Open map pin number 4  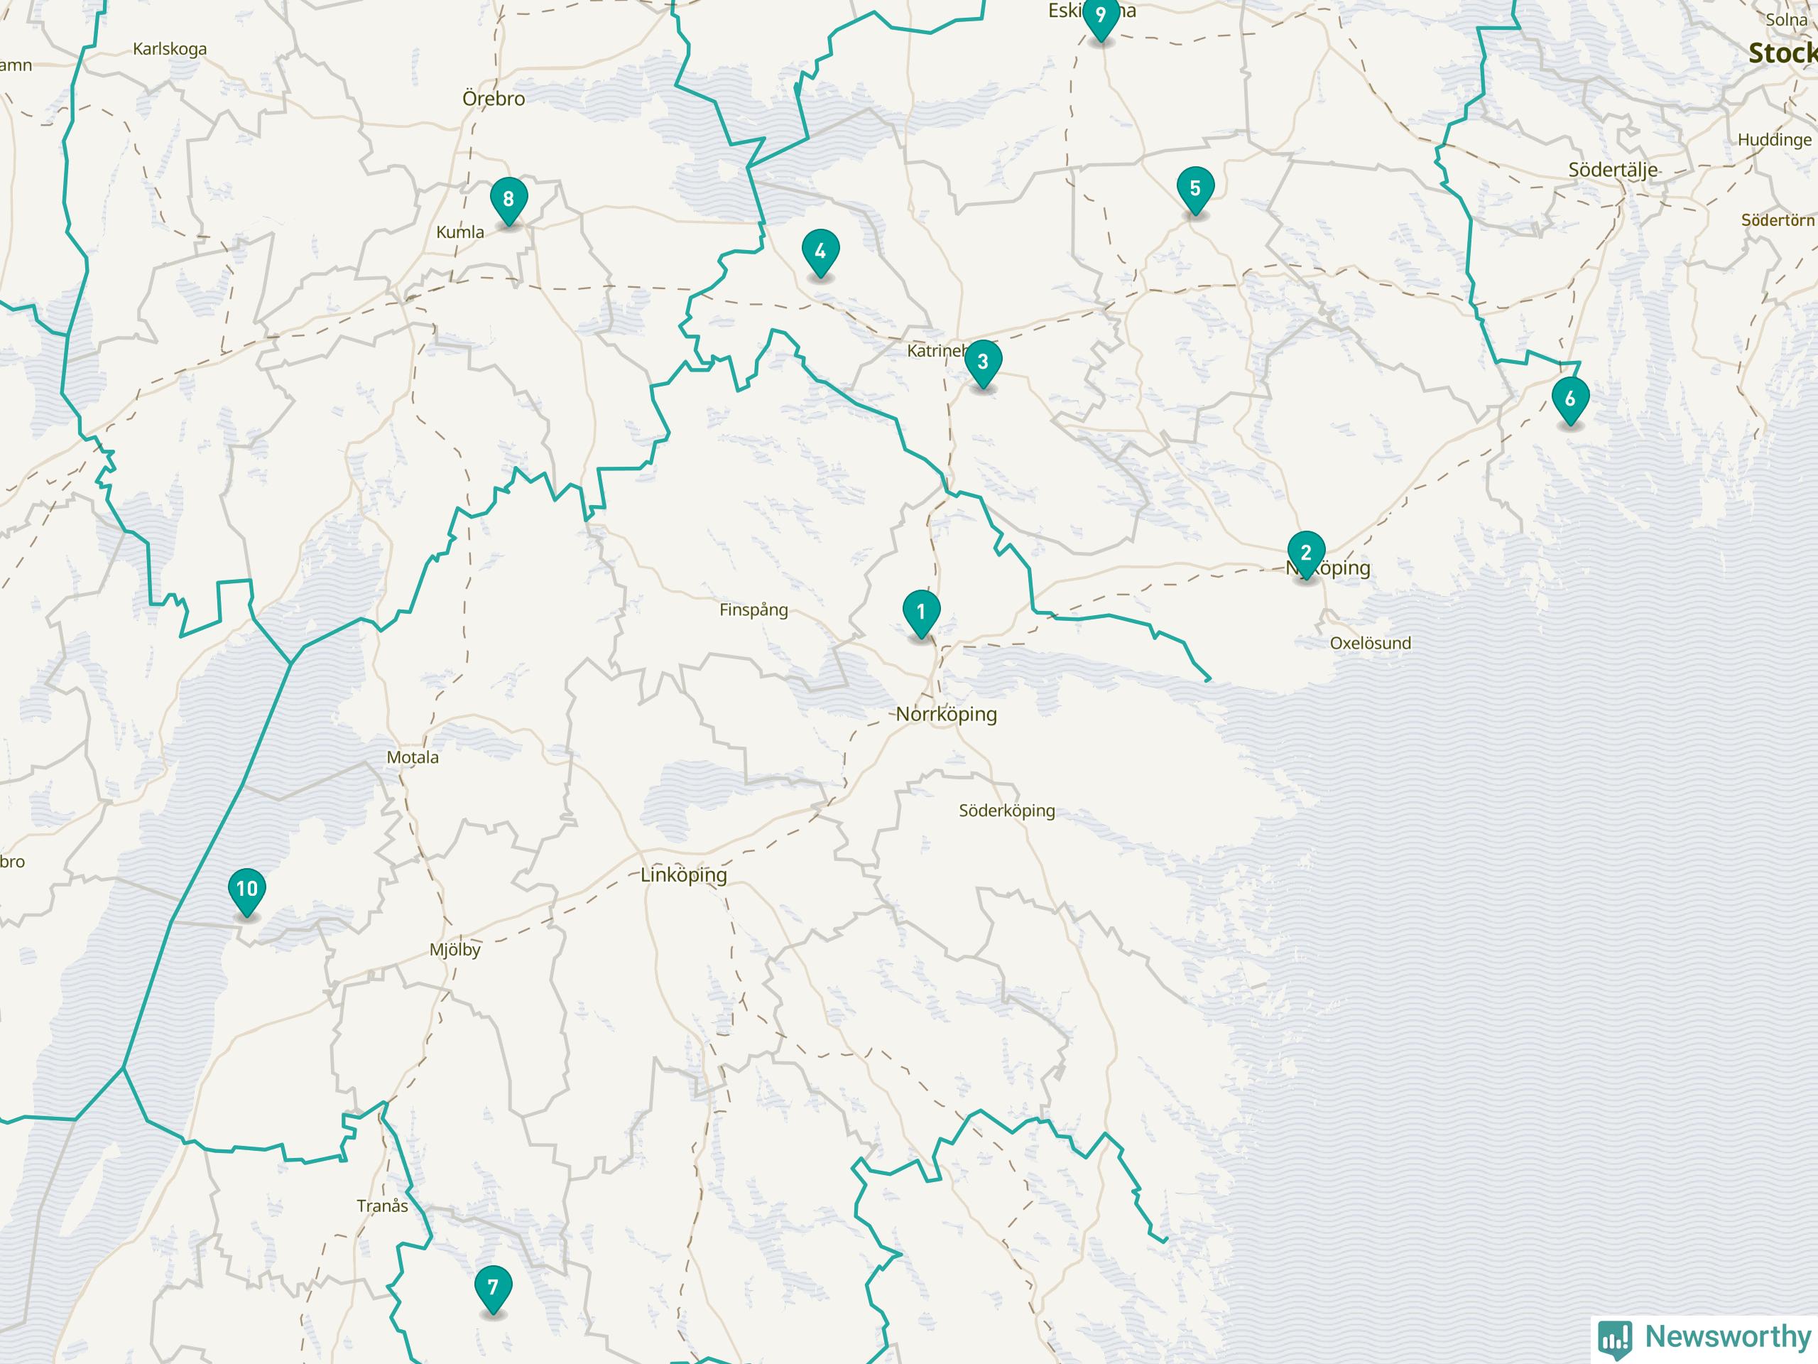(x=820, y=251)
